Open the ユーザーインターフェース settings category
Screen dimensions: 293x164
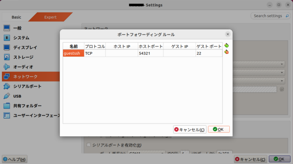[x=31, y=115]
